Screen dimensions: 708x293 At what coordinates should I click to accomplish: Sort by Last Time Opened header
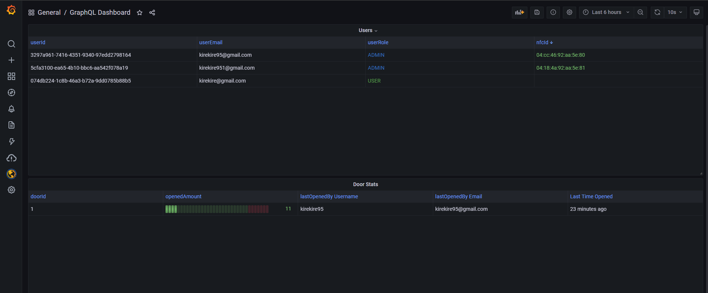click(x=591, y=196)
